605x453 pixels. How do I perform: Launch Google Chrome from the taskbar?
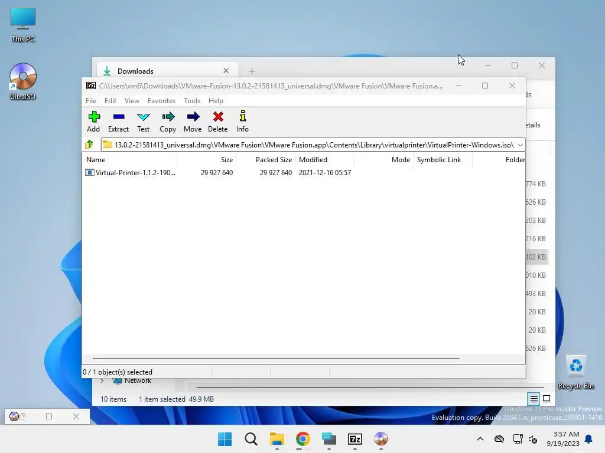[x=303, y=439]
